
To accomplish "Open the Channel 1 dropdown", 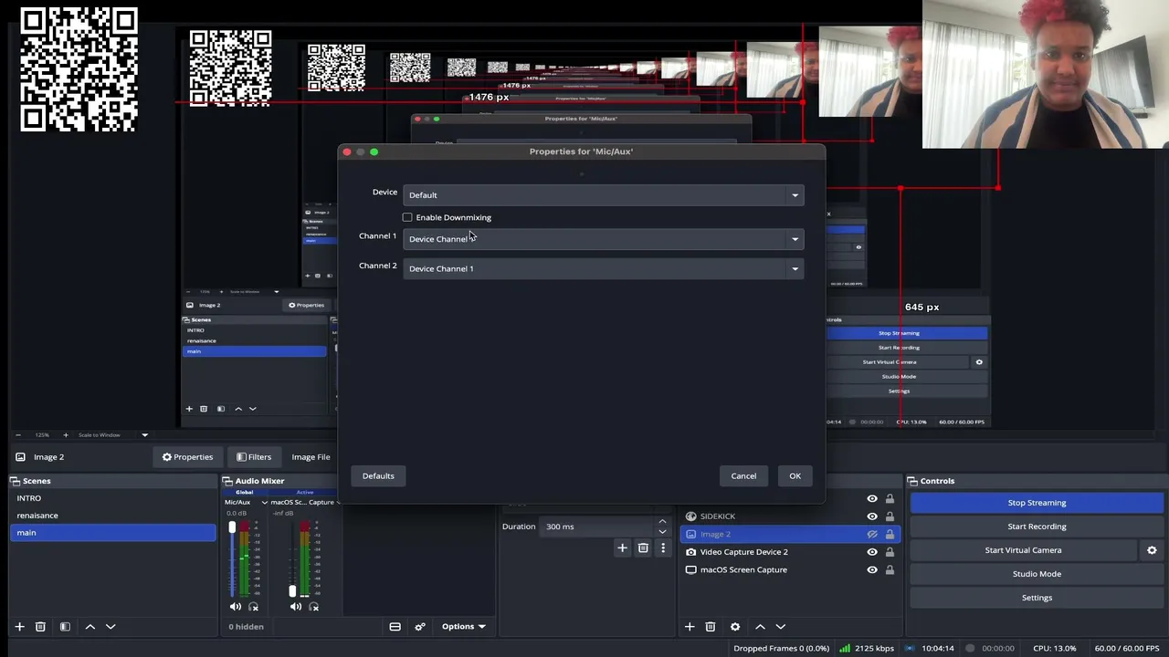I will click(x=604, y=239).
